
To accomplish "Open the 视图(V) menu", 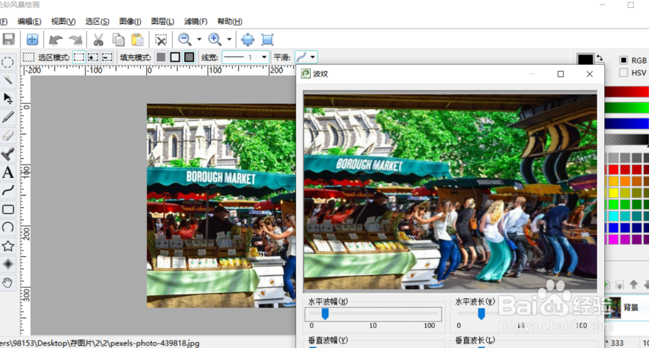I will point(64,21).
